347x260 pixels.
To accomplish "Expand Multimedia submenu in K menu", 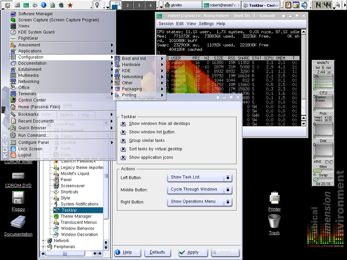I will click(62, 75).
